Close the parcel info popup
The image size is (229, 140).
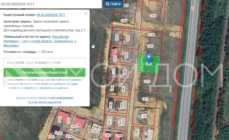pos(86,13)
